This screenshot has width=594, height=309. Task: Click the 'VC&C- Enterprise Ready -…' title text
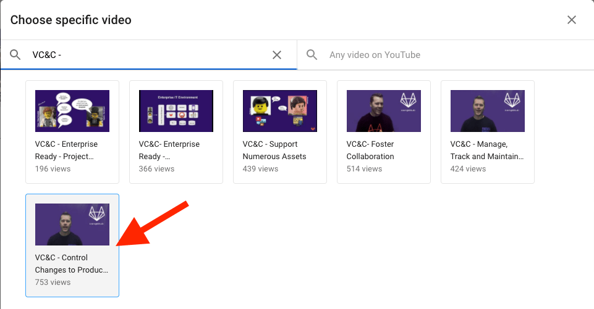[x=169, y=150]
